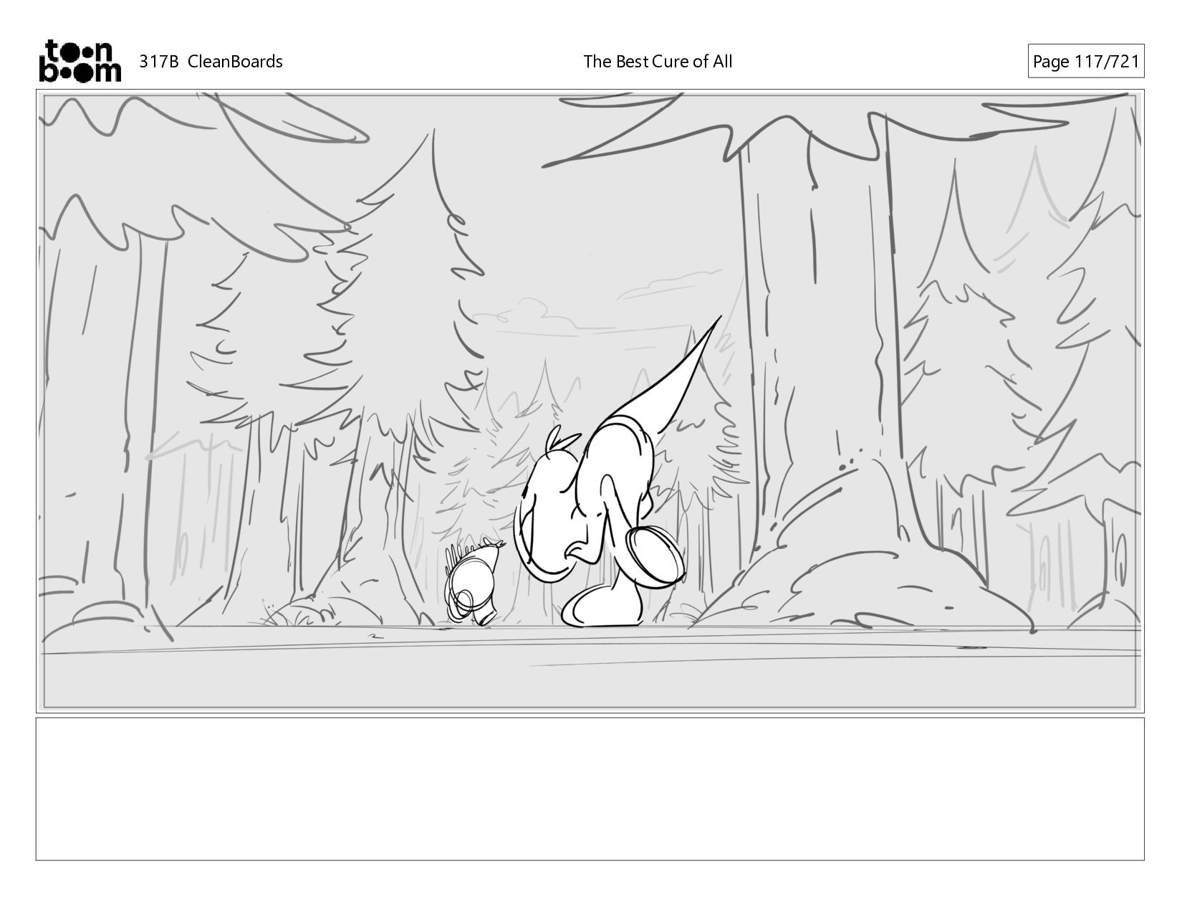
Task: Click the storyboard panel drawing
Action: (590, 401)
